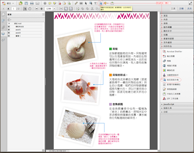Launch Acrobat Distiller from Print Production
This screenshot has height=153, width=194.
(x=172, y=51)
